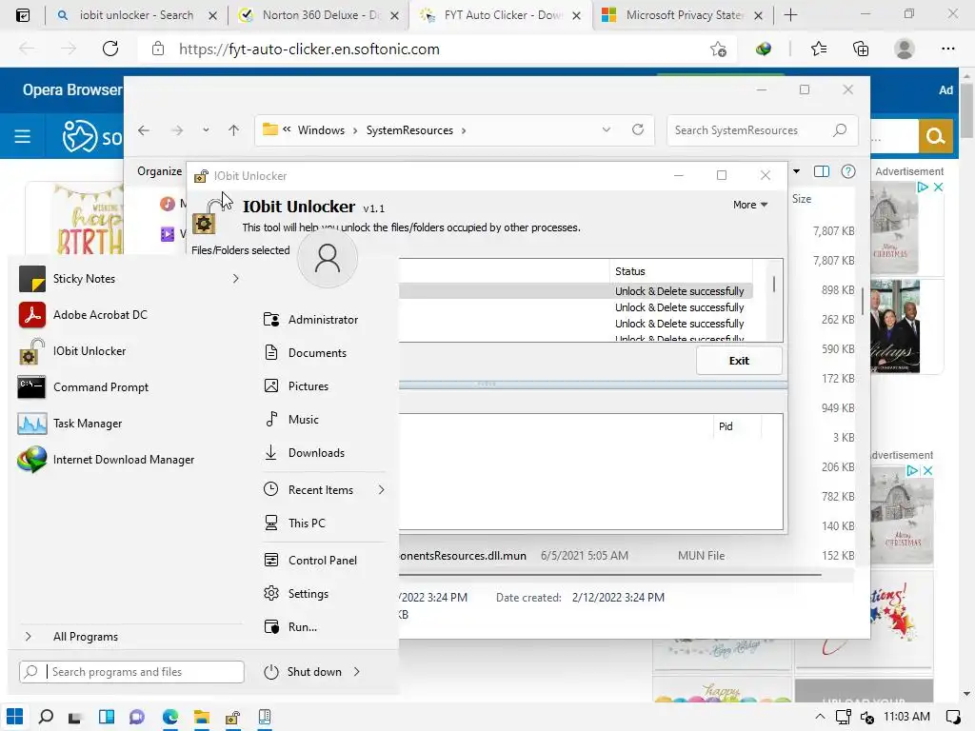This screenshot has height=731, width=975.
Task: Add this page to favorites
Action: coord(718,49)
